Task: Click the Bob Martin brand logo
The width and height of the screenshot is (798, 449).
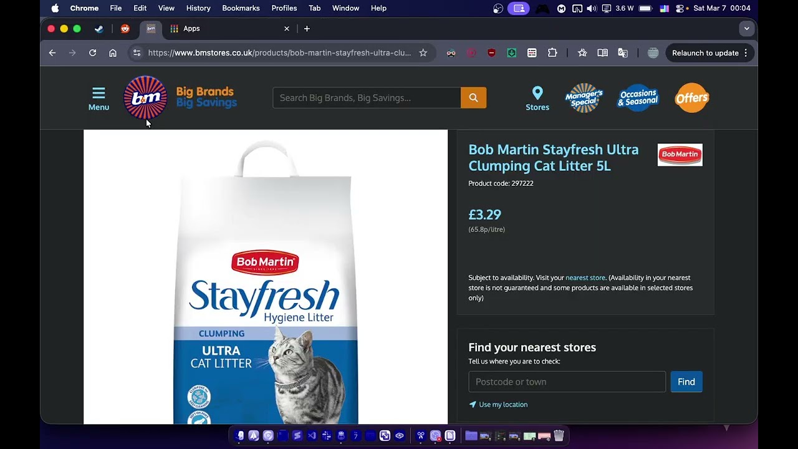Action: point(680,155)
